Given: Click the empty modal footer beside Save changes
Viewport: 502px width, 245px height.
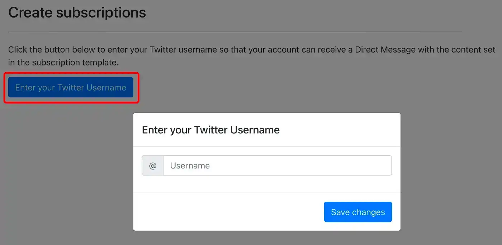Looking at the screenshot, I should point(228,212).
